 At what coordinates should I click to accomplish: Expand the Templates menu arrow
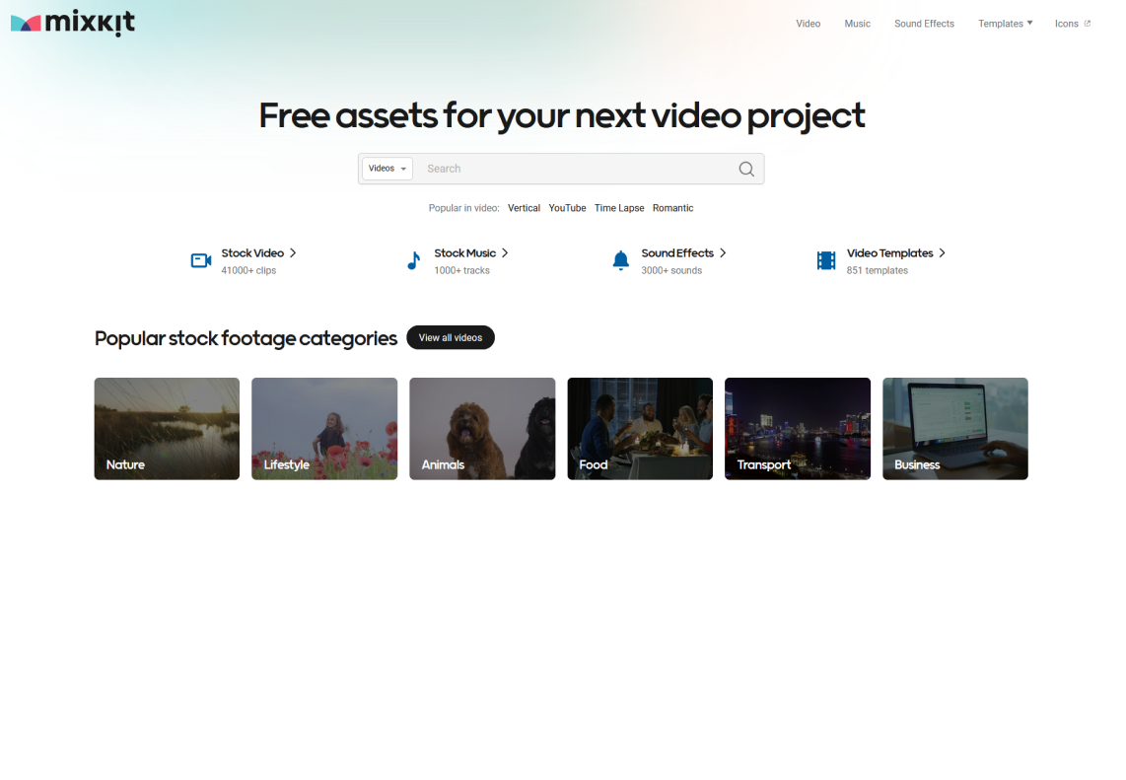point(1029,23)
